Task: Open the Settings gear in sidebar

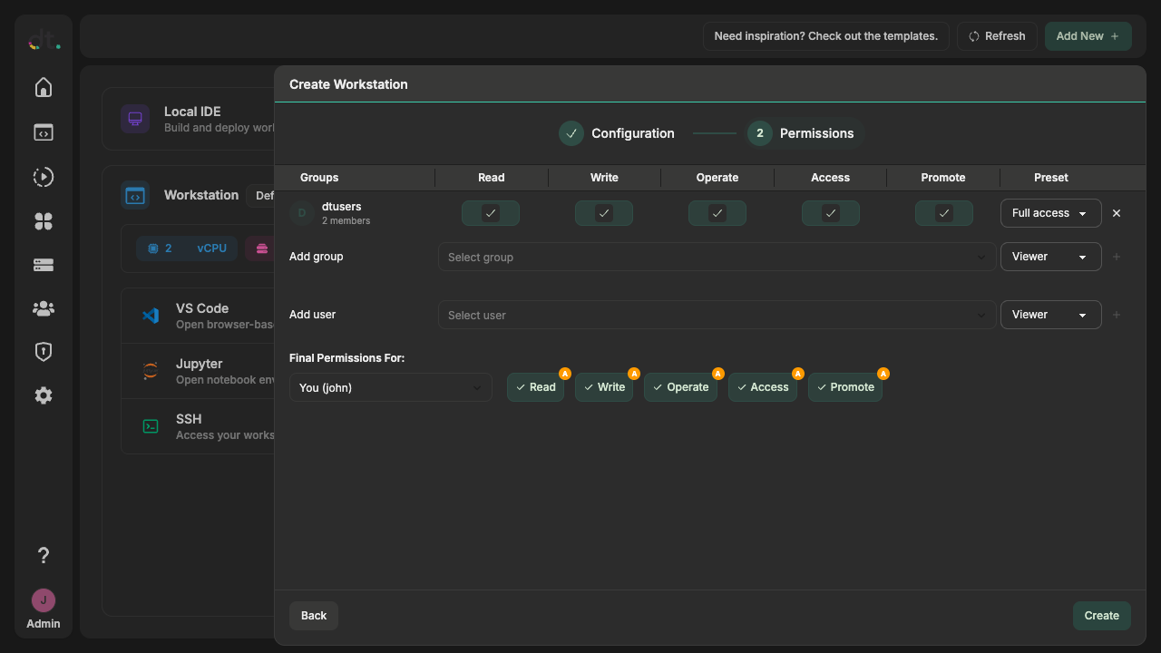Action: pyautogui.click(x=43, y=395)
